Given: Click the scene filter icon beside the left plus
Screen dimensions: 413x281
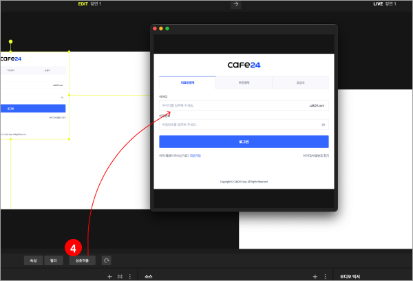Looking at the screenshot, I should 120,276.
